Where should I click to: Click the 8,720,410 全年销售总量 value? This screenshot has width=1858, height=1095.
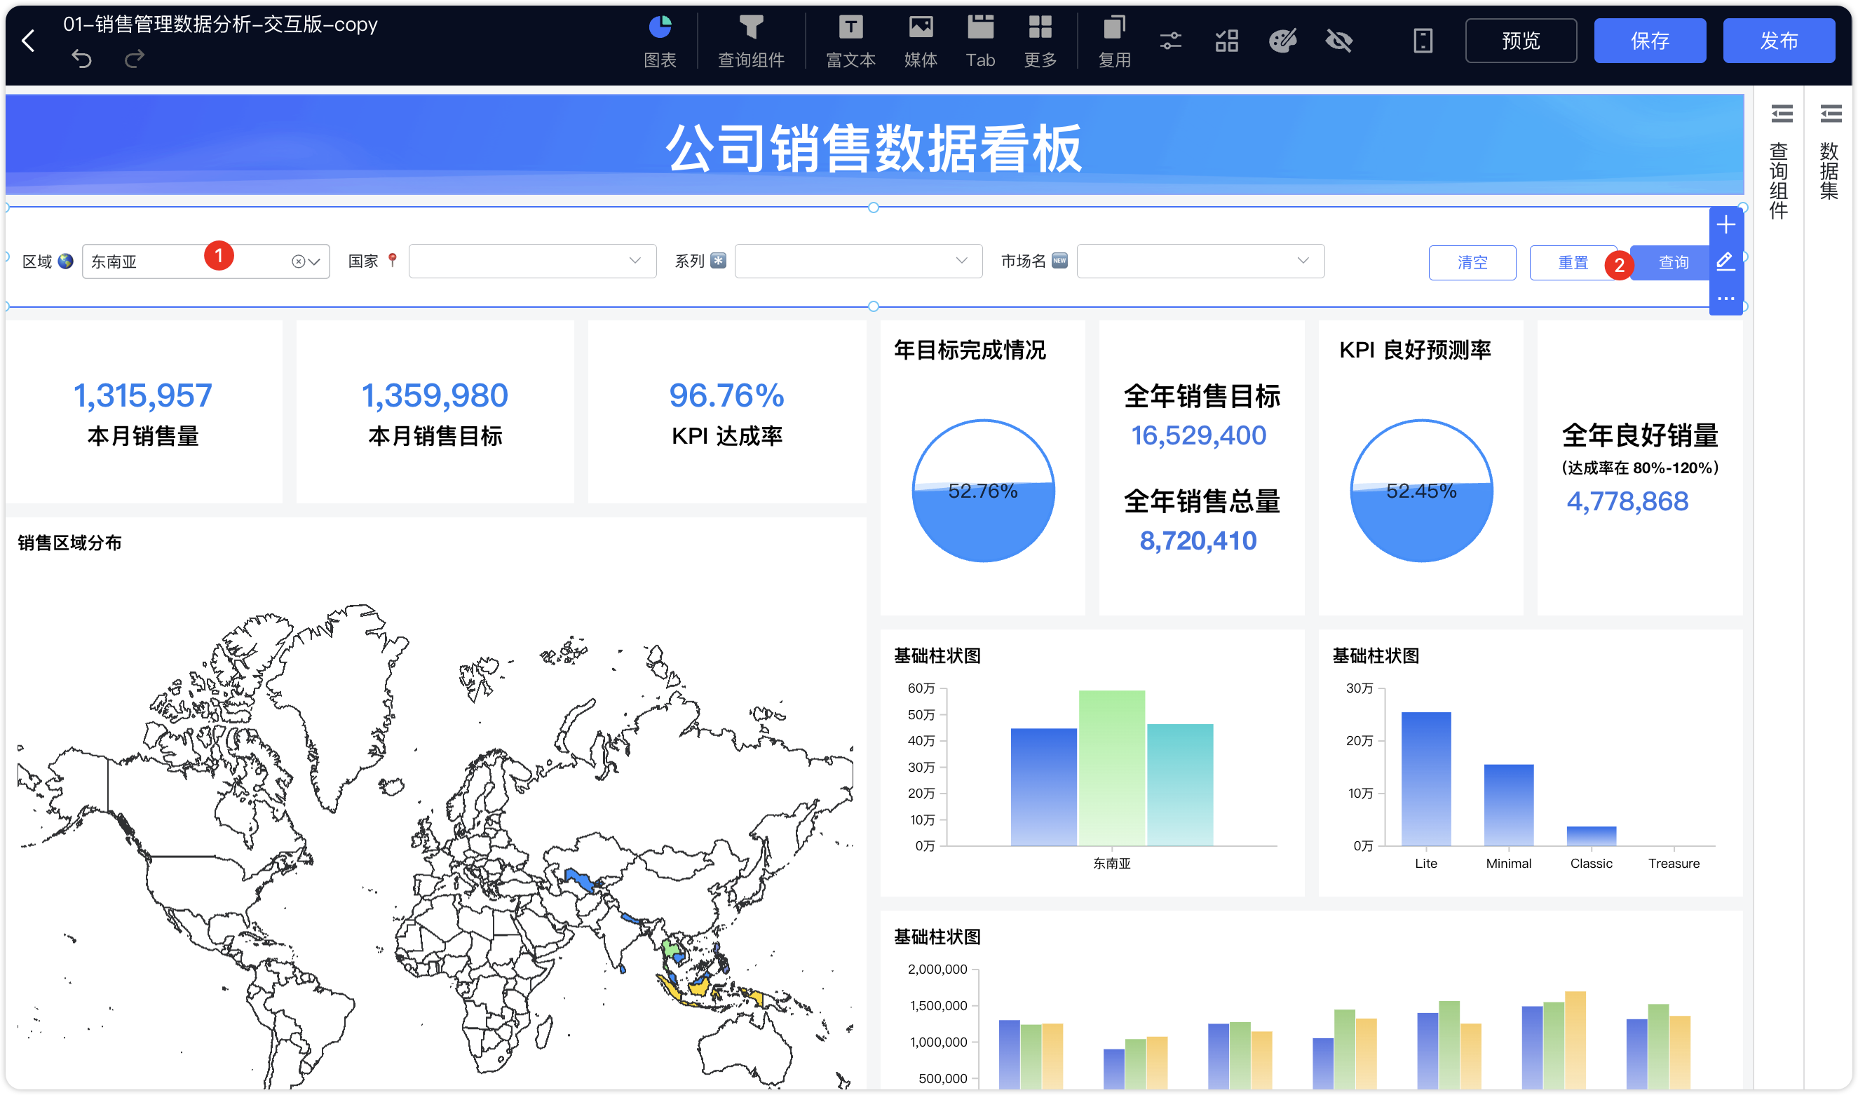[x=1198, y=541]
